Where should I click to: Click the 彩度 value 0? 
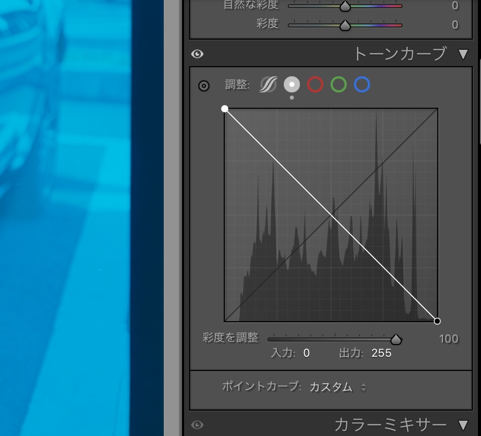455,25
